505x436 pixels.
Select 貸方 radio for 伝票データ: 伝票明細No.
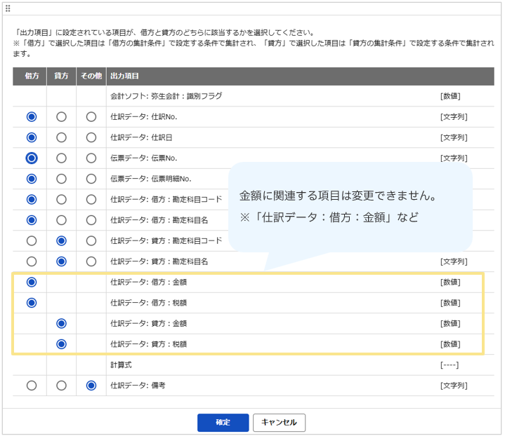click(x=61, y=179)
